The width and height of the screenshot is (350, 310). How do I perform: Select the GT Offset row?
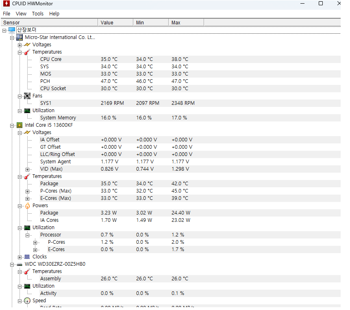point(190,147)
